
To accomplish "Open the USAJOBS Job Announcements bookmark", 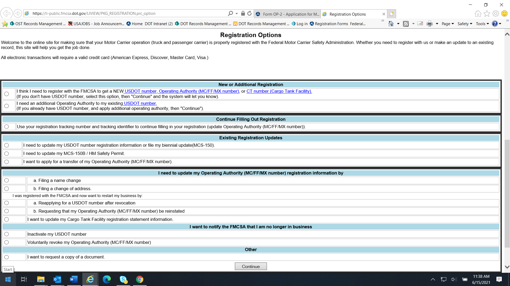I will click(96, 24).
